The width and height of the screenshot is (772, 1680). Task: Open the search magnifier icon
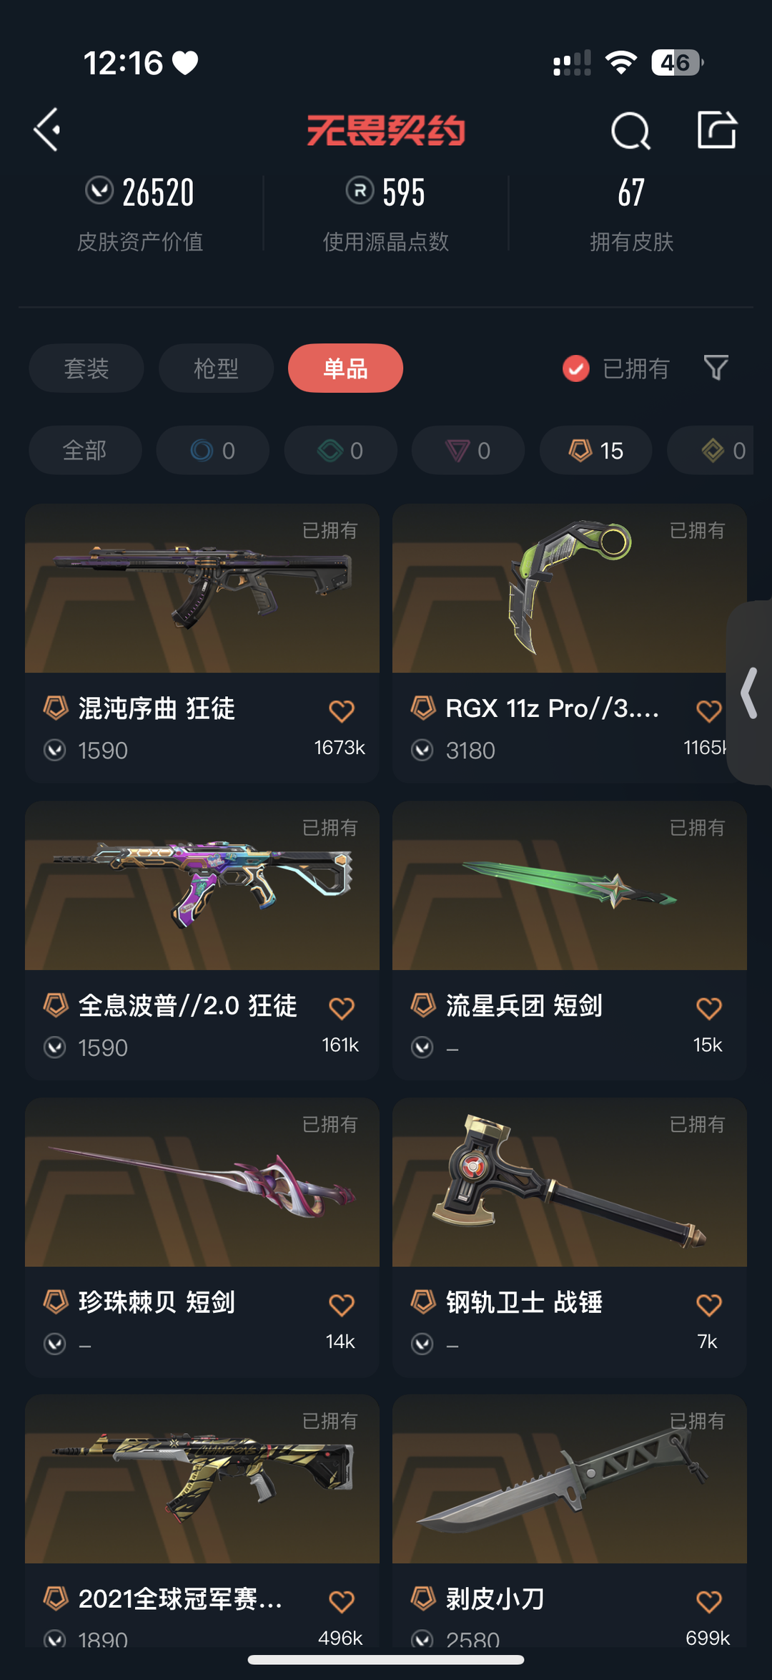click(630, 131)
